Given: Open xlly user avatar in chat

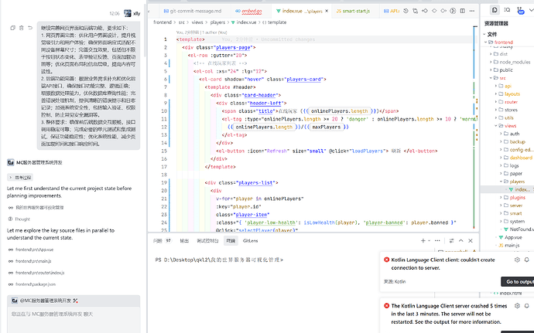Looking at the screenshot, I should [128, 13].
